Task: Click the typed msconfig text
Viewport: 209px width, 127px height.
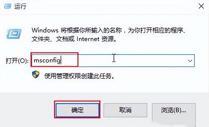Action: (47, 60)
